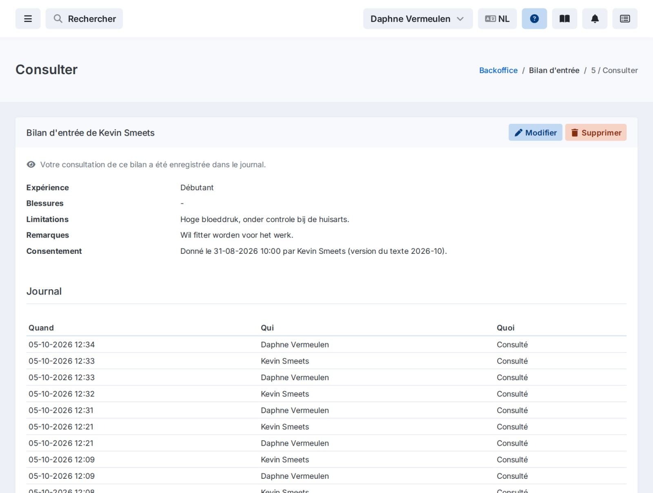653x493 pixels.
Task: Go to Backoffice breadcrumb link
Action: pyautogui.click(x=498, y=70)
